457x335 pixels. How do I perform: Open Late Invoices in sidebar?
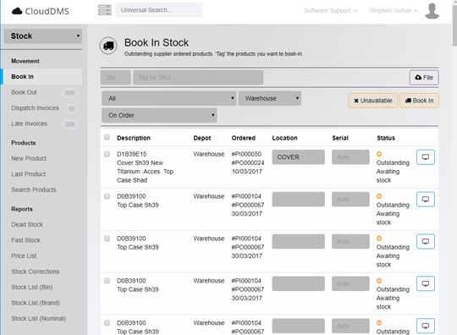point(29,124)
